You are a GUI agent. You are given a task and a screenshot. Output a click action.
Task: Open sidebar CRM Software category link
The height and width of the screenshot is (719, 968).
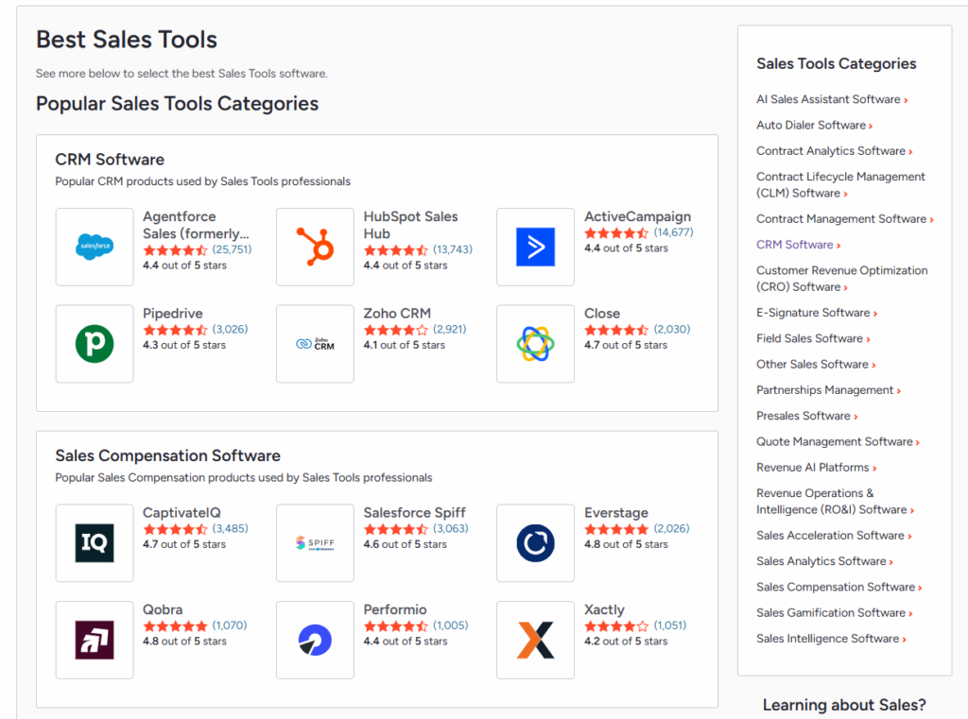pyautogui.click(x=798, y=245)
